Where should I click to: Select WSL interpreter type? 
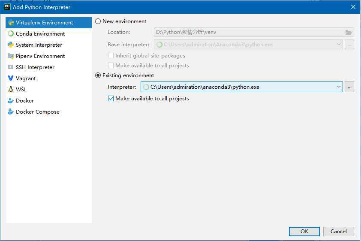48,89
